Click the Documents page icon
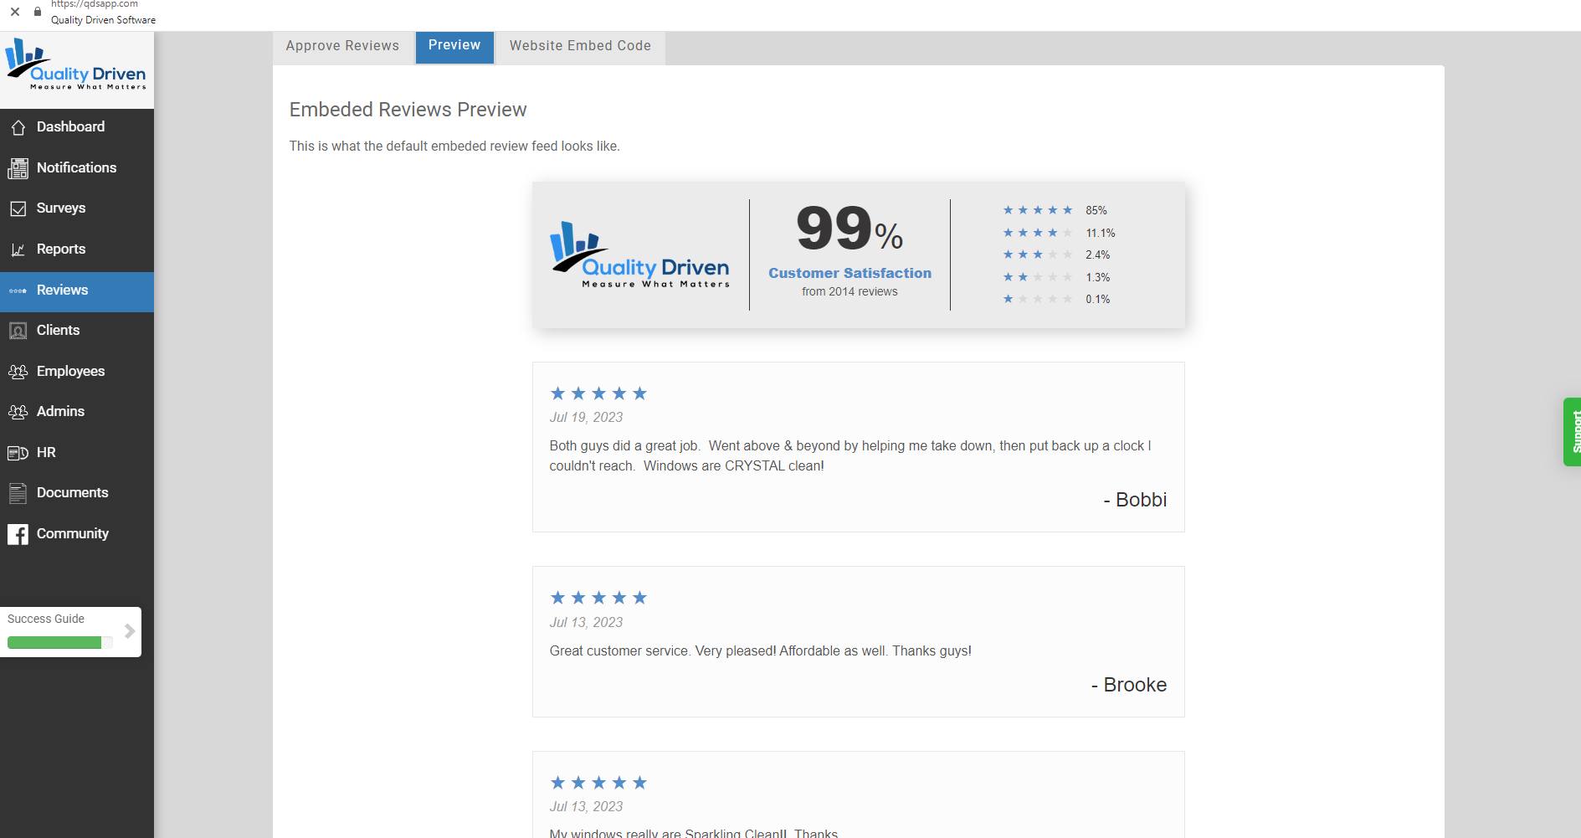1581x838 pixels. [x=18, y=493]
